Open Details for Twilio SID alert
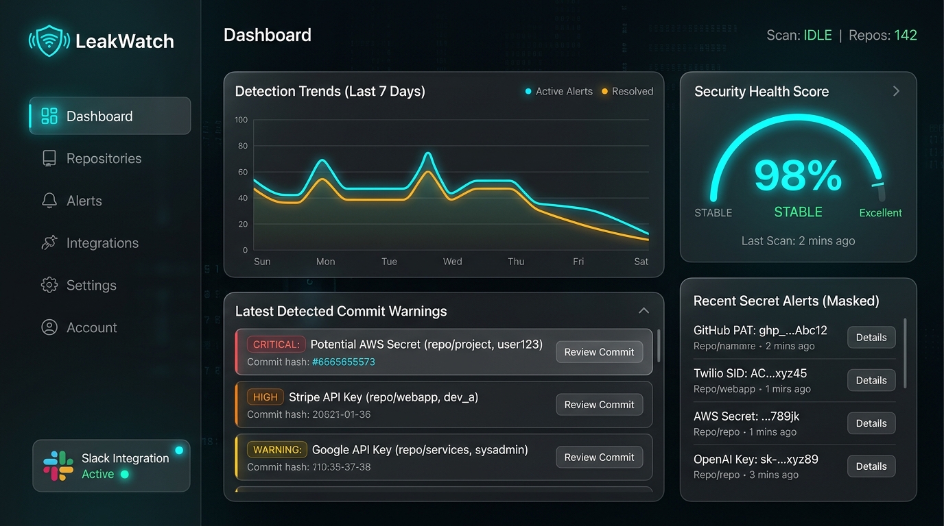Viewport: 944px width, 526px height. point(871,380)
